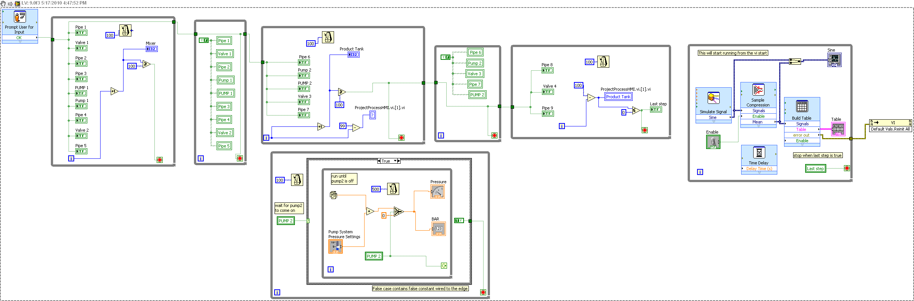Open the Prompt User for Input express VI
Viewport: 914px width, 301px height.
[20, 17]
